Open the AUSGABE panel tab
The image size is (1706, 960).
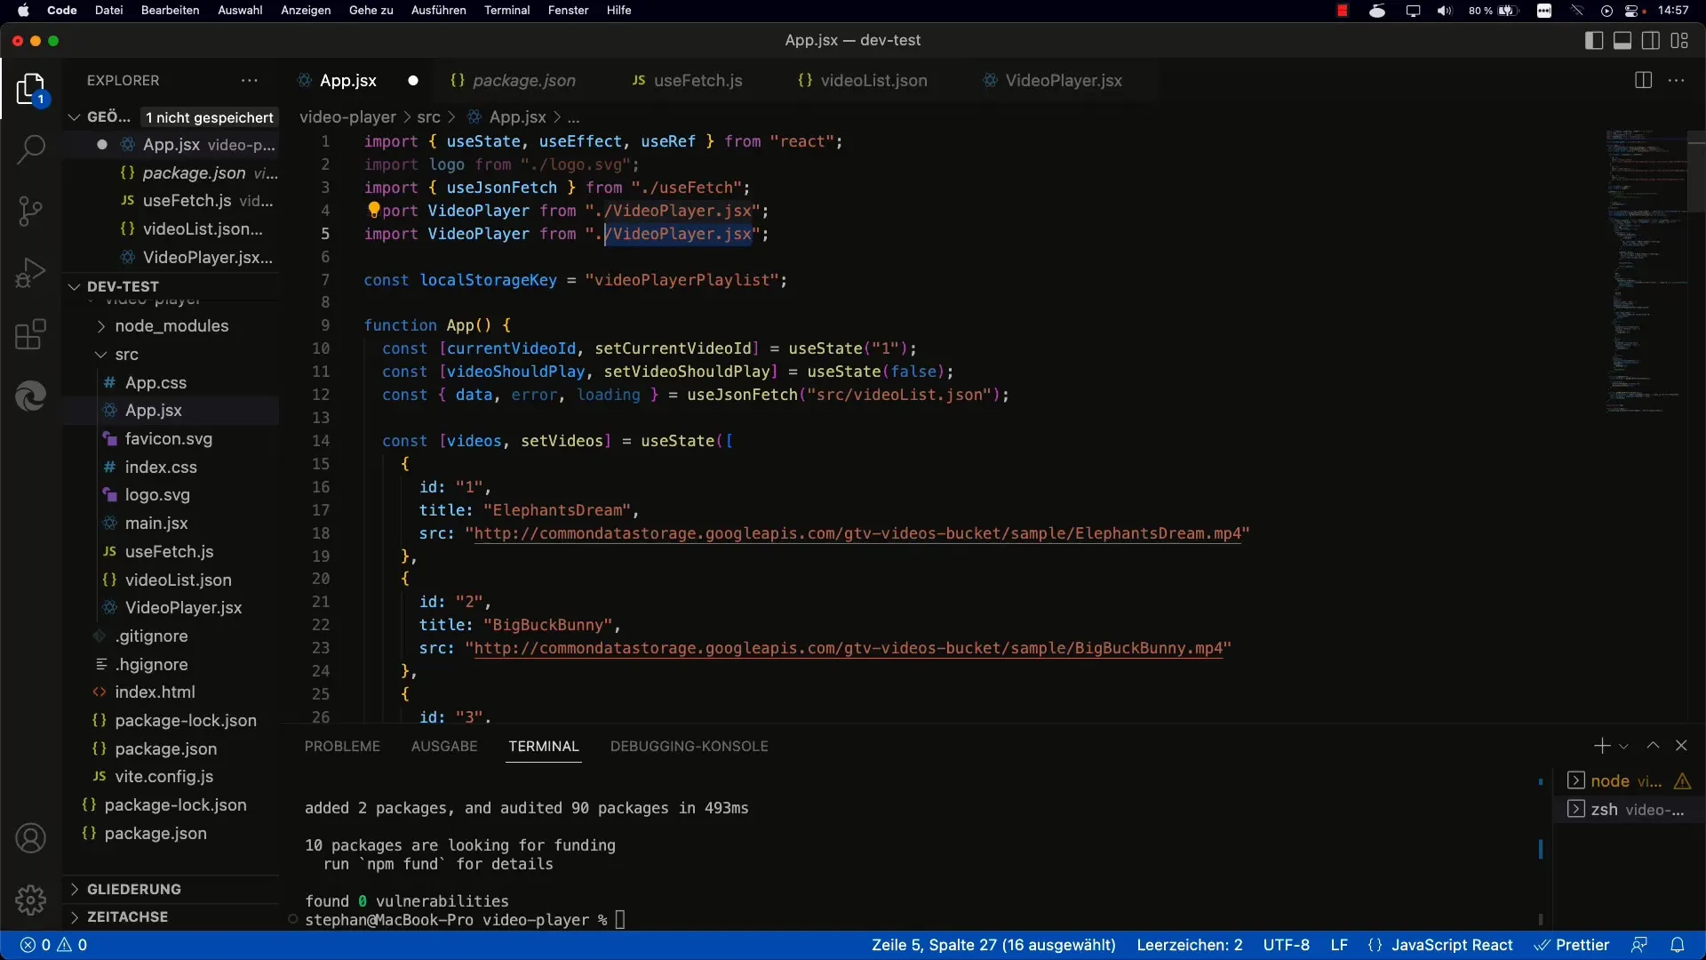coord(444,746)
